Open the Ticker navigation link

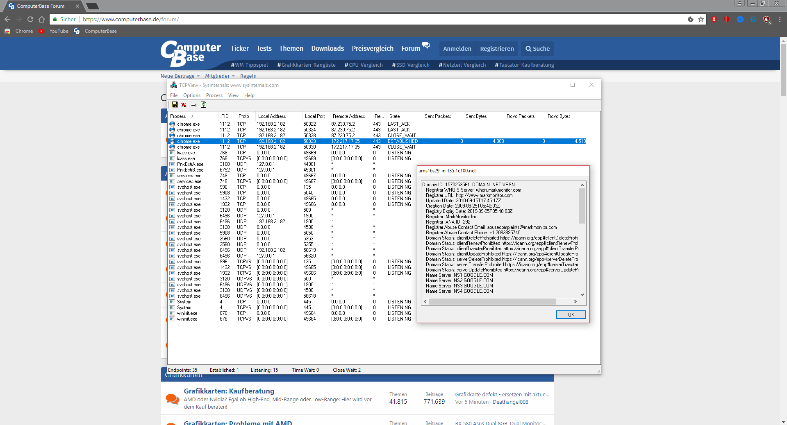pyautogui.click(x=239, y=48)
